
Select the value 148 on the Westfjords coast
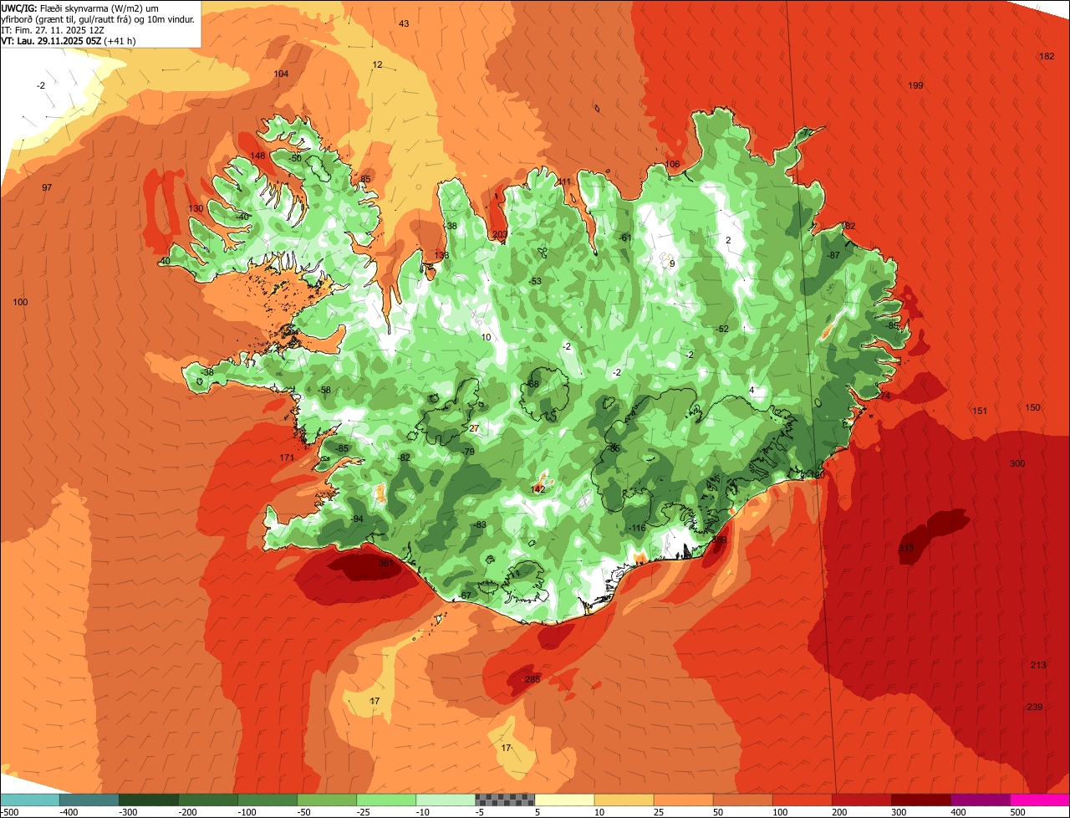click(x=257, y=156)
